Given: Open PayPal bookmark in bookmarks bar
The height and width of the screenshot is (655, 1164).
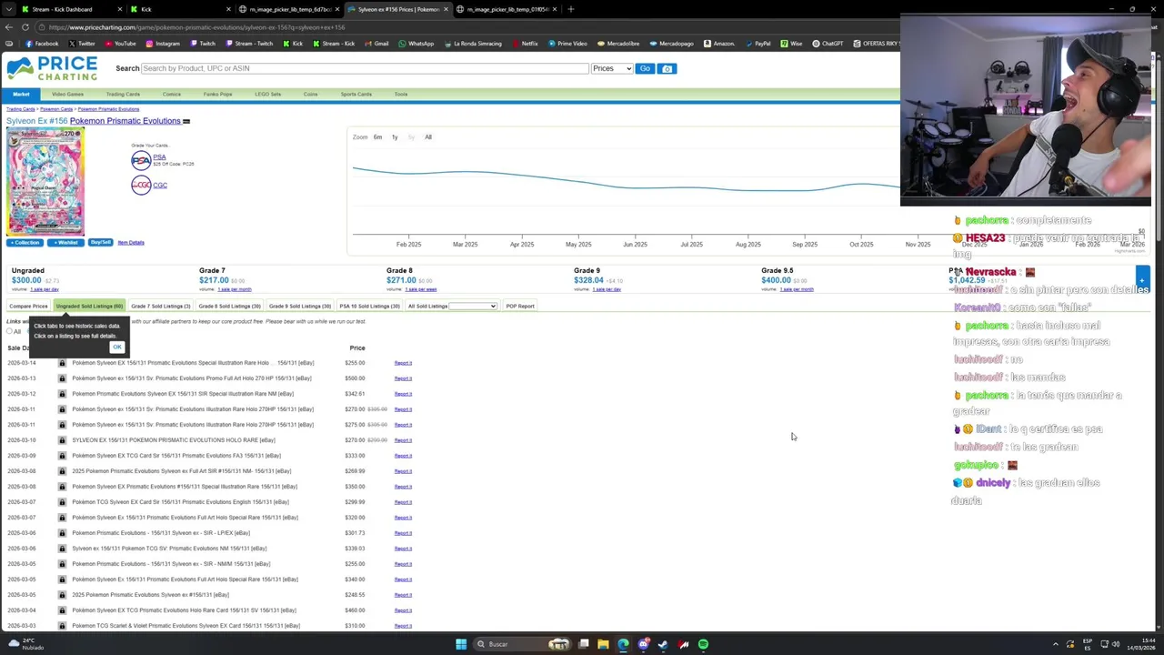Looking at the screenshot, I should [x=758, y=44].
